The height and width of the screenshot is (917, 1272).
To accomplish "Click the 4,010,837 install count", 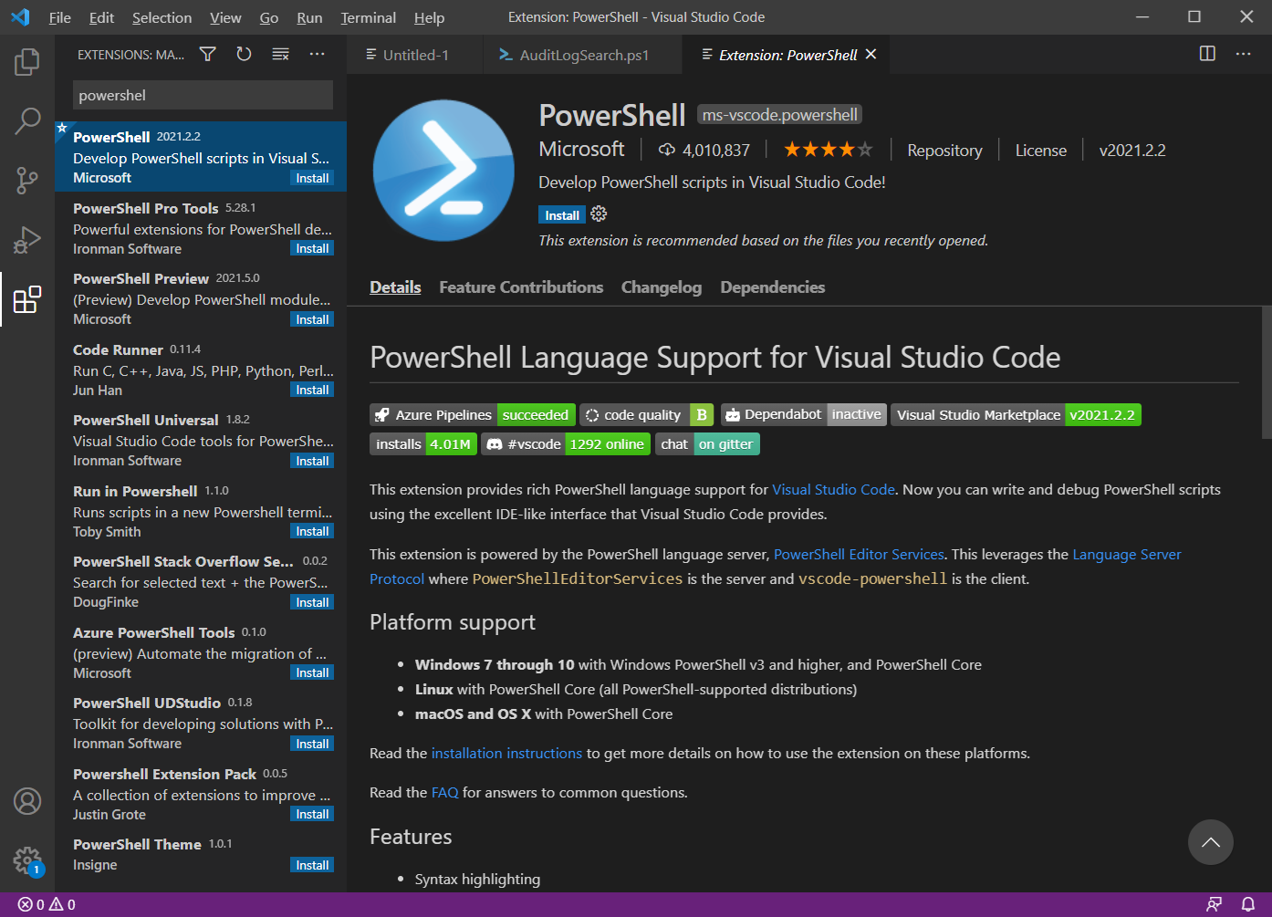I will click(x=704, y=151).
